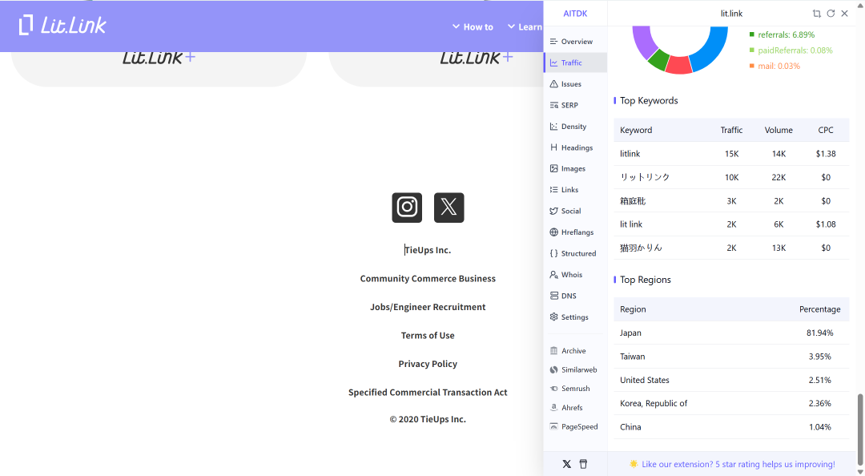Open the Instagram icon in the footer
The image size is (865, 476).
pos(407,208)
